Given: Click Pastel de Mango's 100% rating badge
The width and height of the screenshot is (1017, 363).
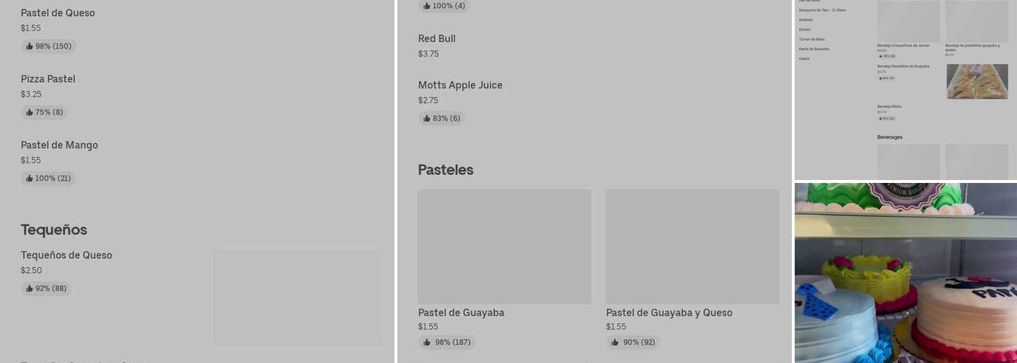Looking at the screenshot, I should tap(48, 179).
